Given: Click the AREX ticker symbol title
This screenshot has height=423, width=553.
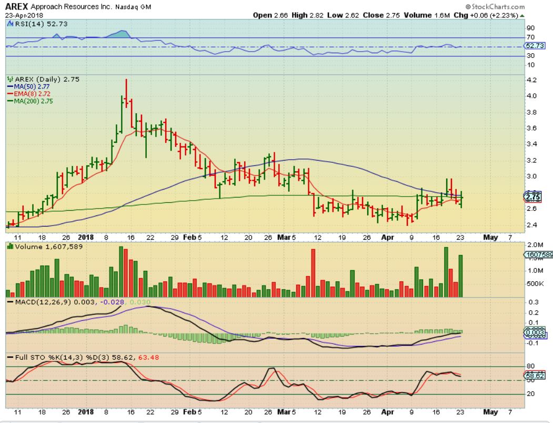Looking at the screenshot, I should pyautogui.click(x=16, y=6).
